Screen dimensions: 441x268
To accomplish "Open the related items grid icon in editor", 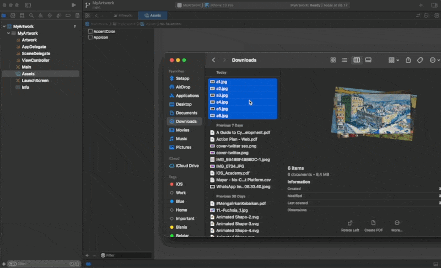I will coord(88,15).
